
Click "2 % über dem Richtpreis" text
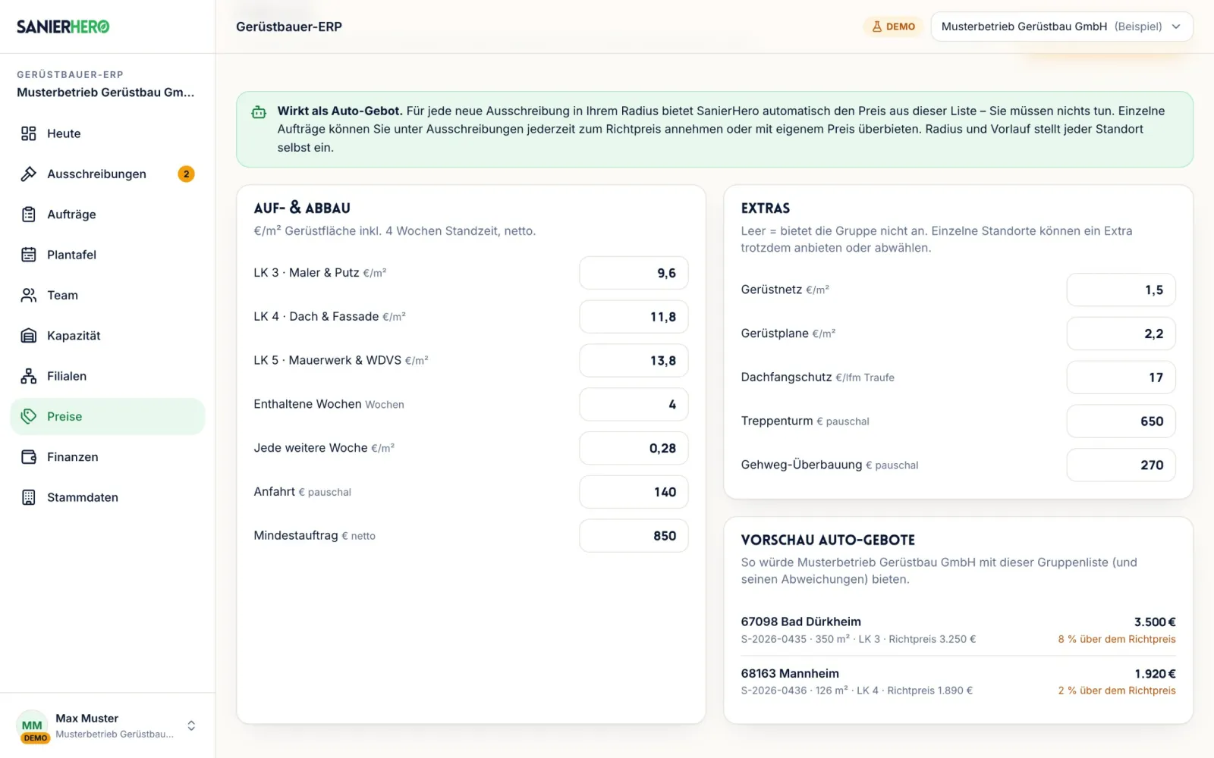click(x=1117, y=691)
